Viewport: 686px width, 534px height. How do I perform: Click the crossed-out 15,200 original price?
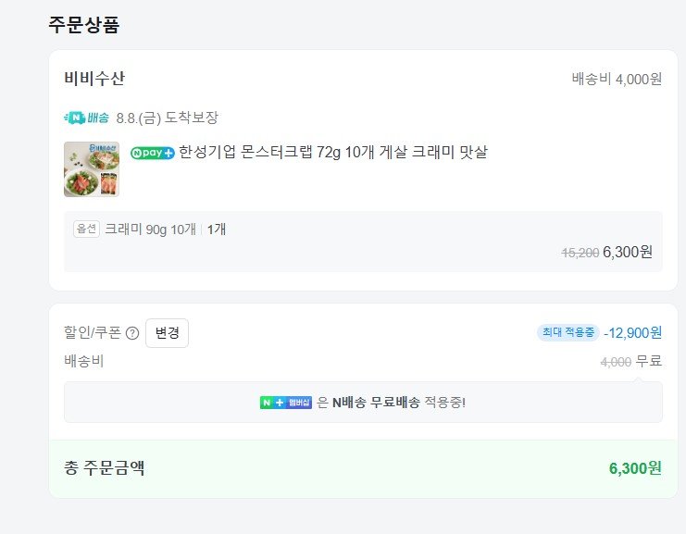tap(580, 253)
